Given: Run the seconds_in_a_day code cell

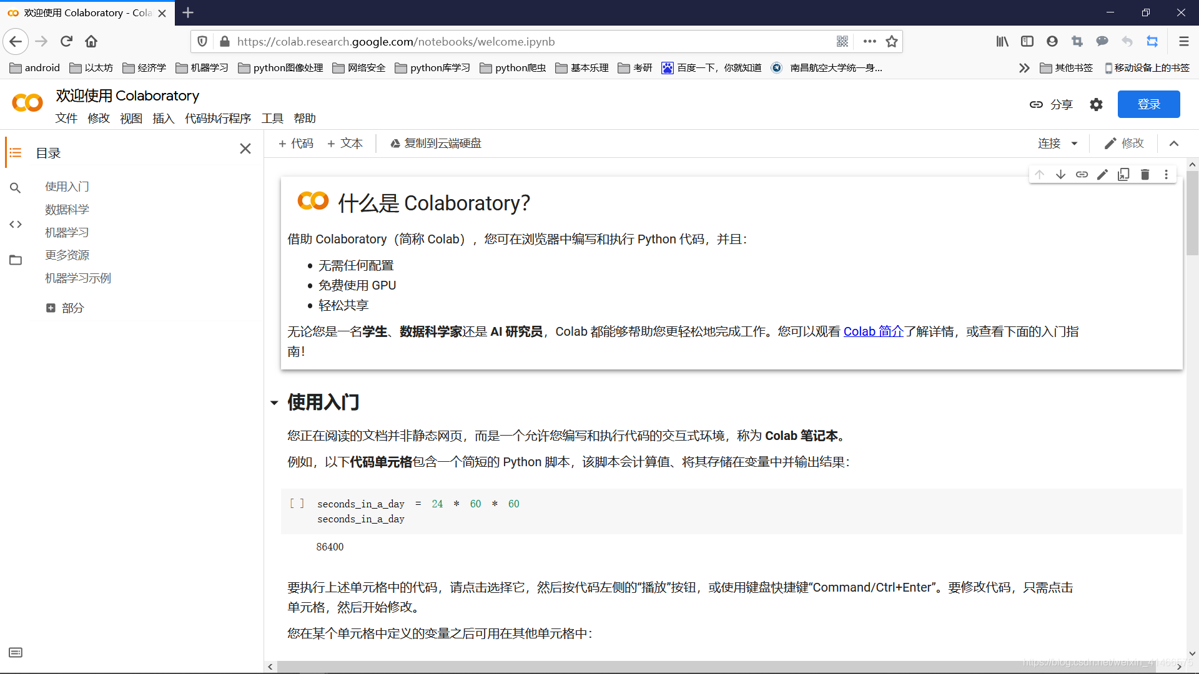Looking at the screenshot, I should pyautogui.click(x=296, y=503).
